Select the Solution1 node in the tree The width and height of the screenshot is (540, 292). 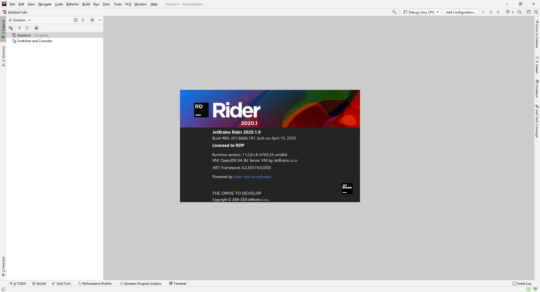coord(55,35)
